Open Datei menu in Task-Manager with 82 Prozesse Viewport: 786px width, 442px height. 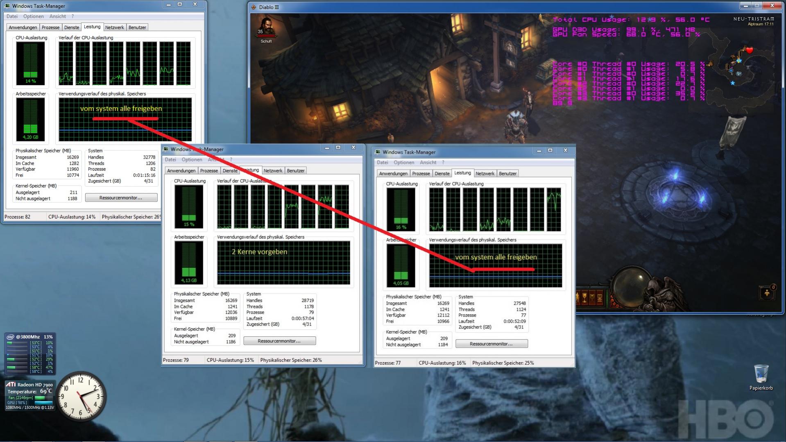pos(12,16)
